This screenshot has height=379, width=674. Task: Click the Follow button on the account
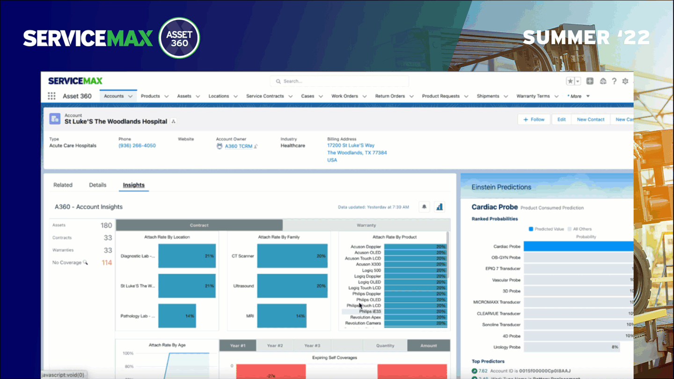(x=533, y=119)
